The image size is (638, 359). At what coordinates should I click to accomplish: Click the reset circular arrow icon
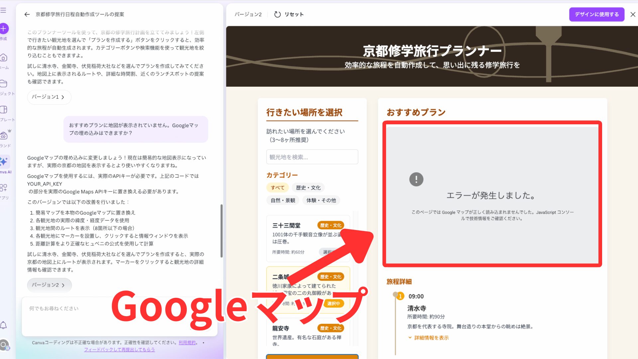[x=277, y=14]
